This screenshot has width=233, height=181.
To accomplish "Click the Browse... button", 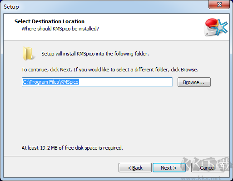I will [194, 82].
